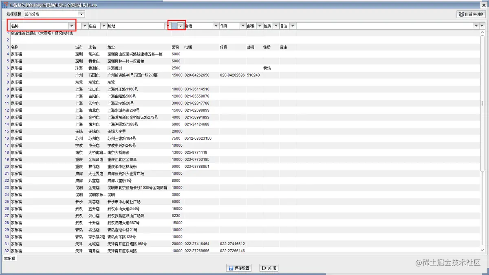This screenshot has width=489, height=275.
Task: Select store cell 大世界店
Action: [96, 174]
